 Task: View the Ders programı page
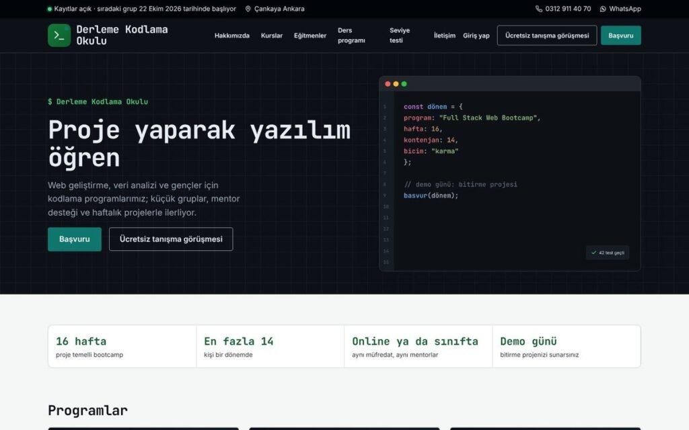click(x=351, y=36)
